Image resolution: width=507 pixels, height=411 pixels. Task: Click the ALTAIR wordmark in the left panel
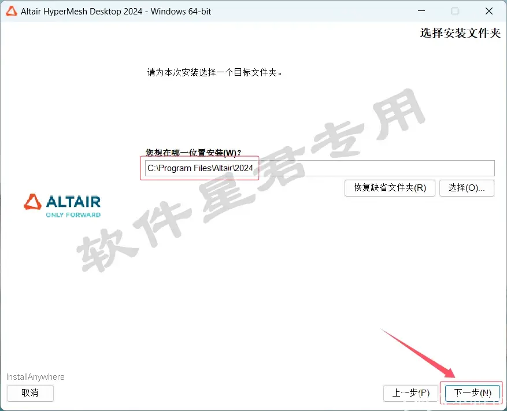pyautogui.click(x=73, y=202)
